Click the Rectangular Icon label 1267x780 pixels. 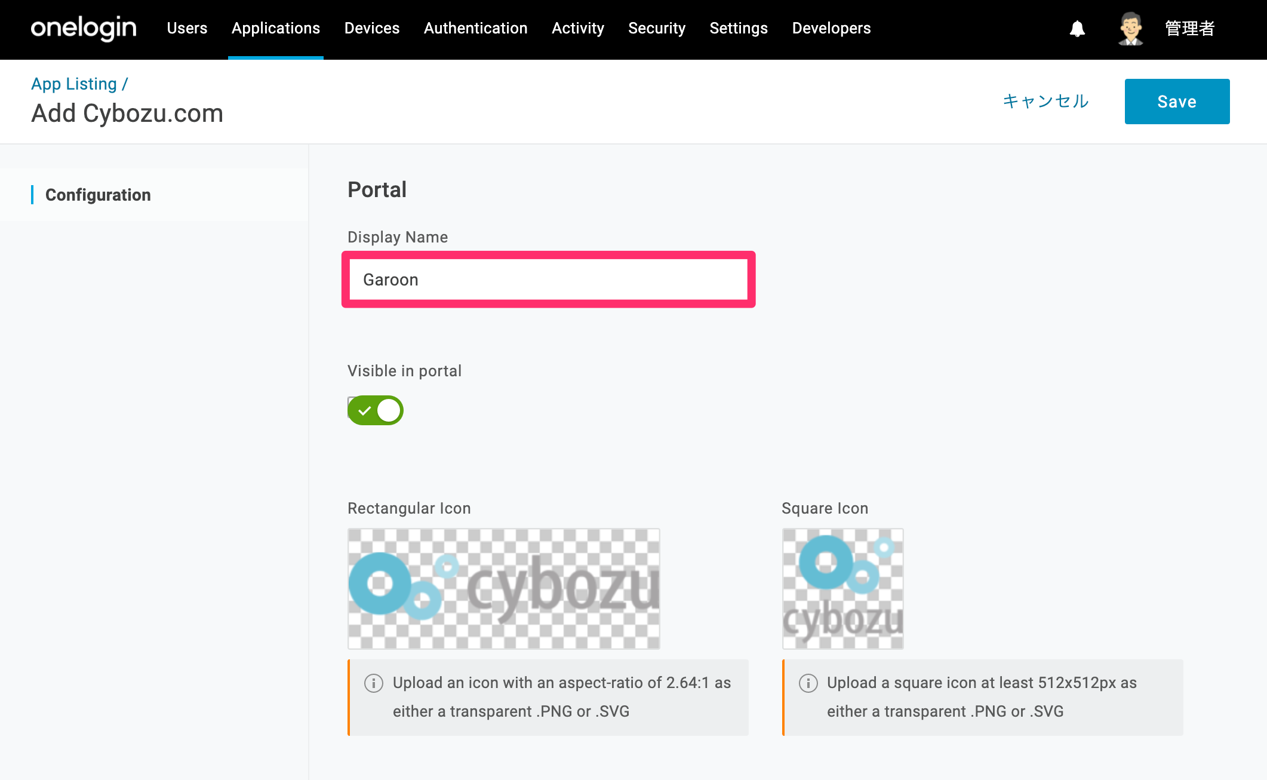coord(409,508)
